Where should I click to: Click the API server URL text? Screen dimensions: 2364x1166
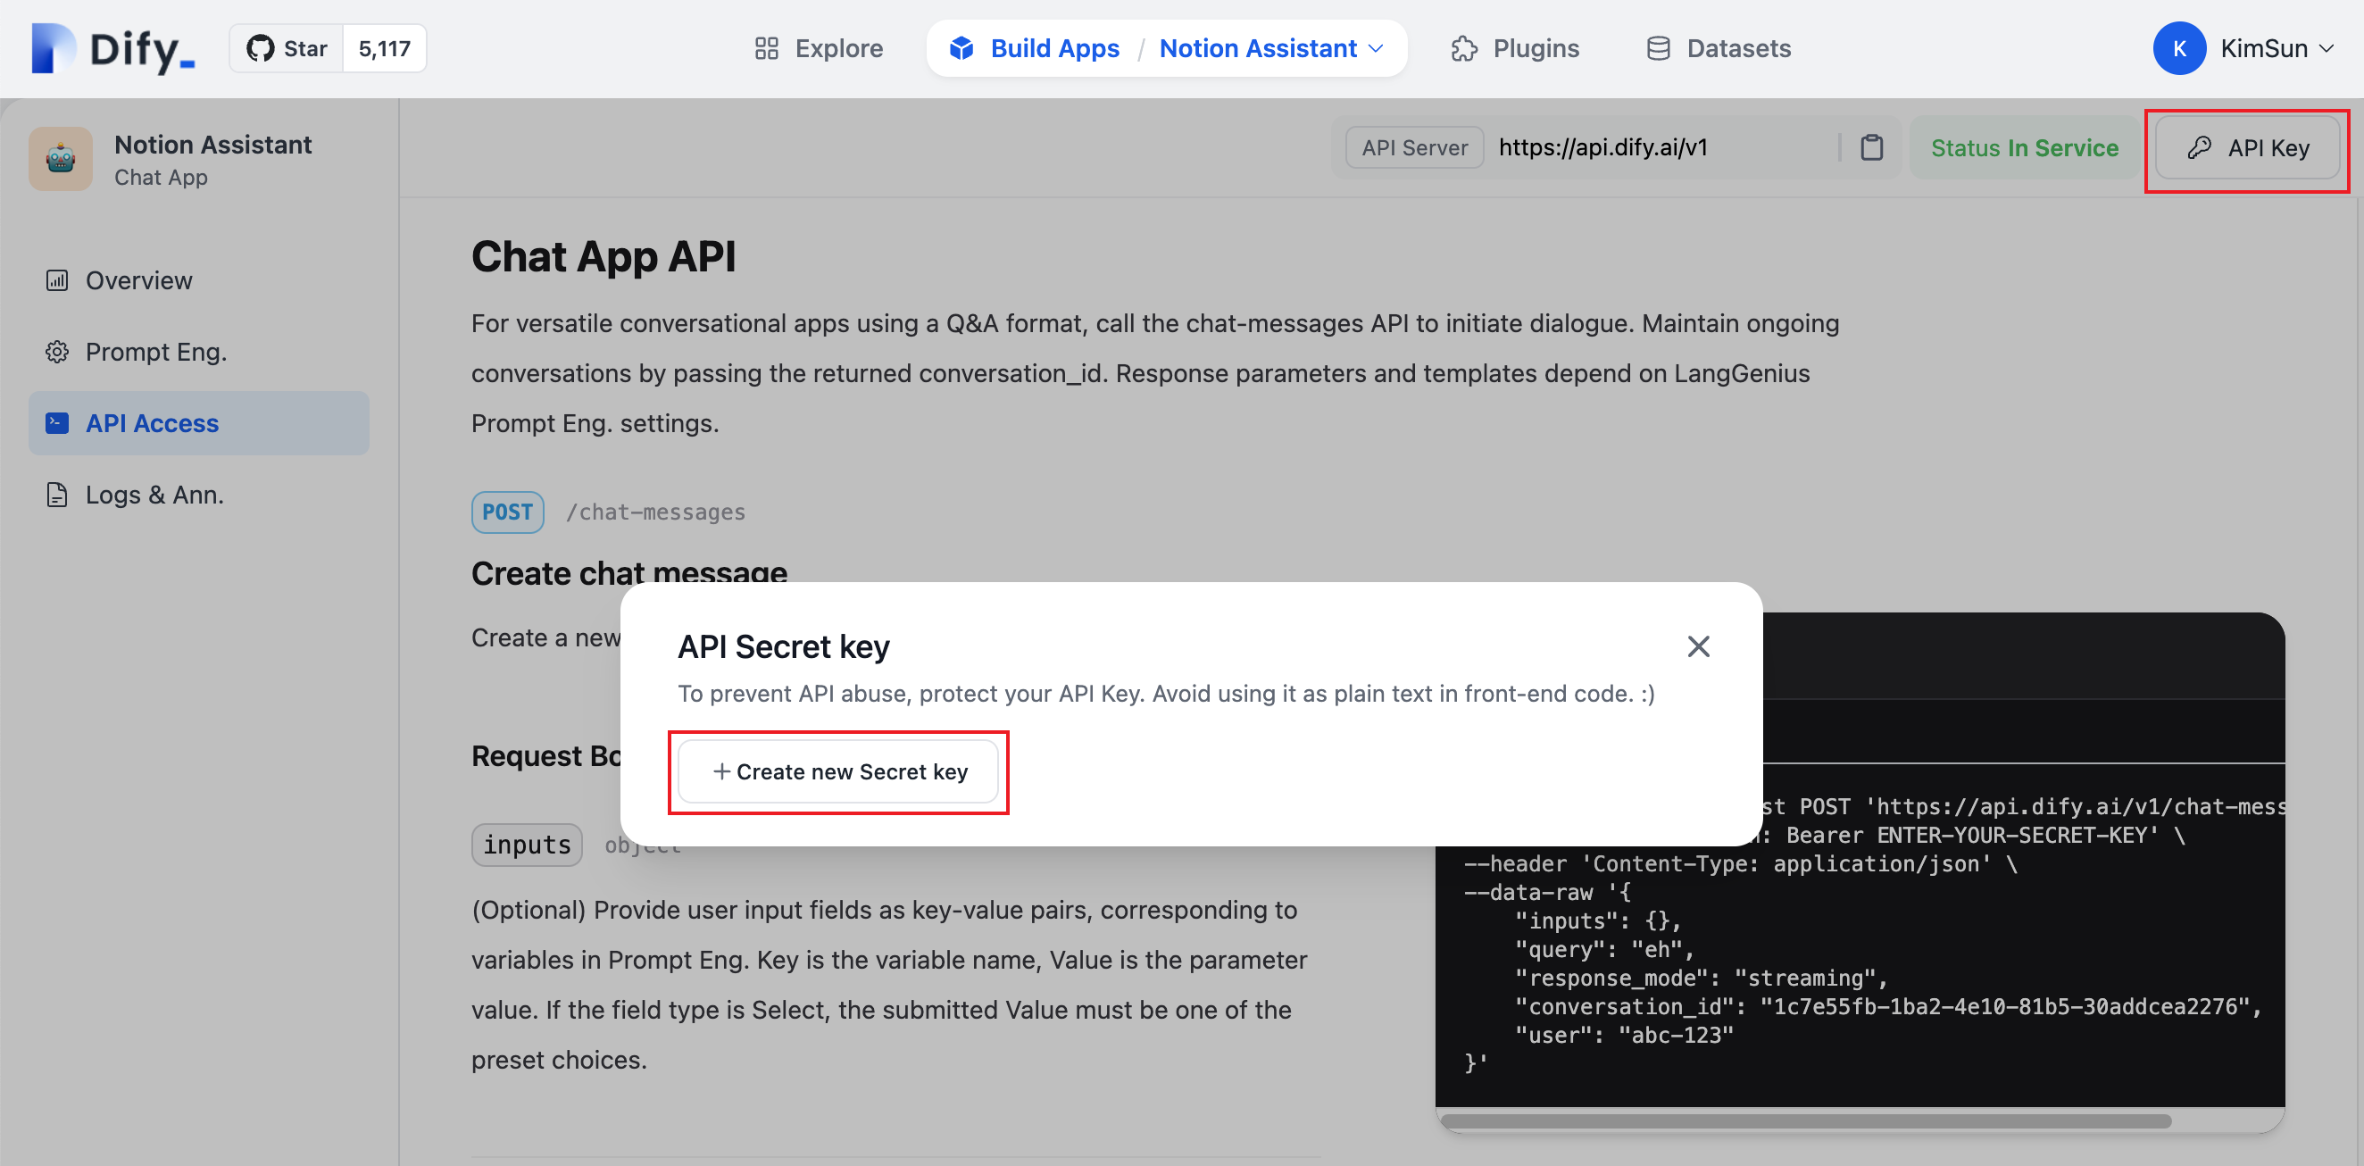(1602, 148)
